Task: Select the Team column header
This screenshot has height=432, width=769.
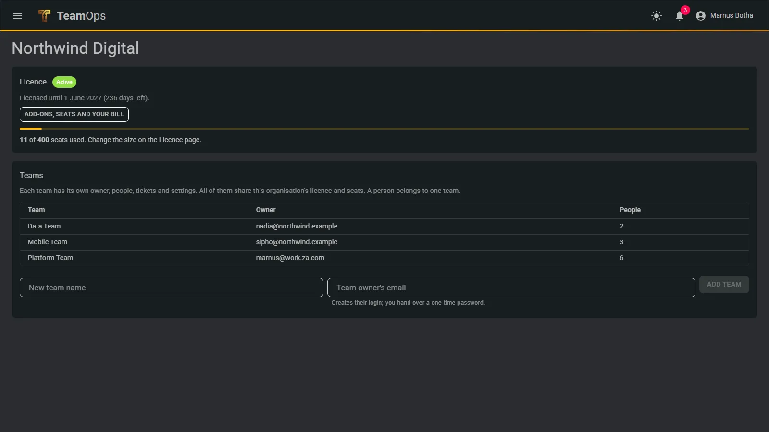Action: click(x=37, y=210)
